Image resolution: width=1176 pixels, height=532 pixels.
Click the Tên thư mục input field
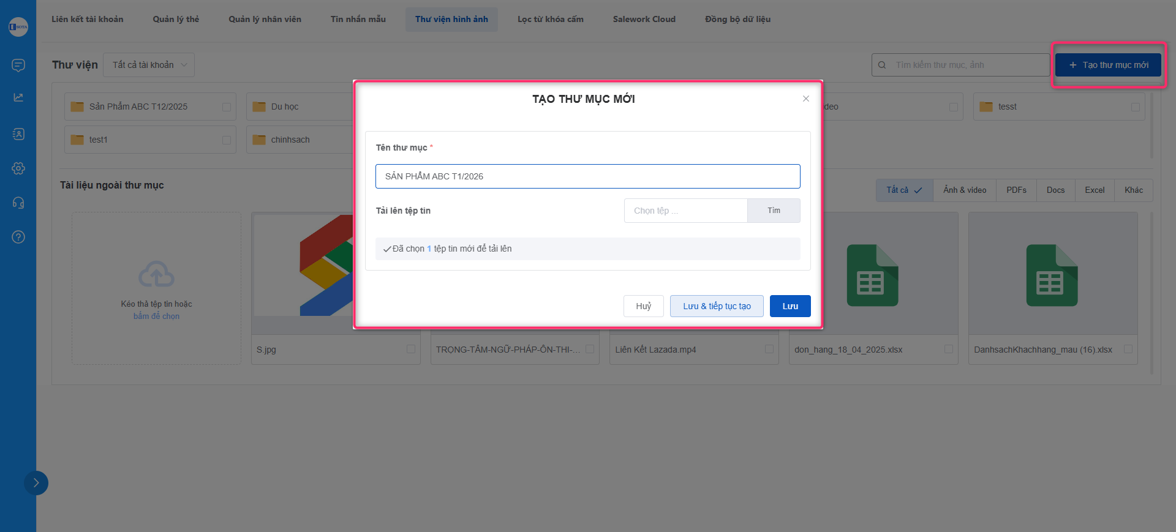(x=587, y=176)
